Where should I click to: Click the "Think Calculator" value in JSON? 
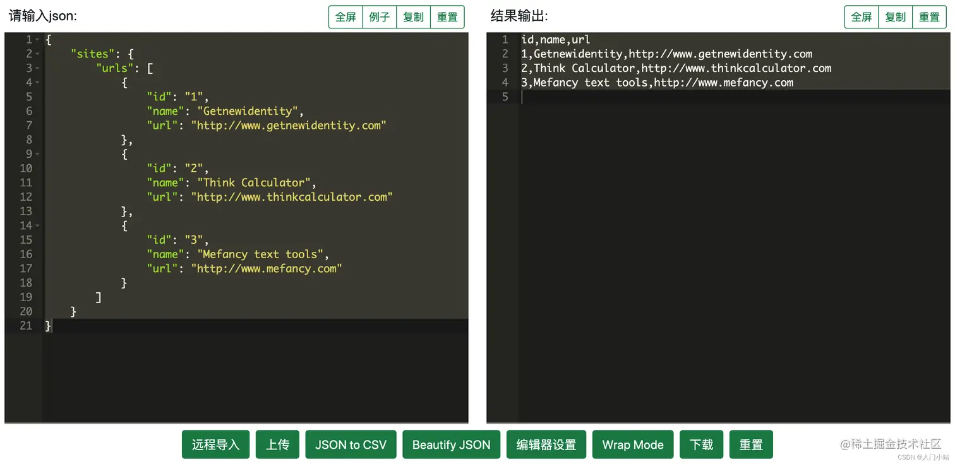pos(253,182)
